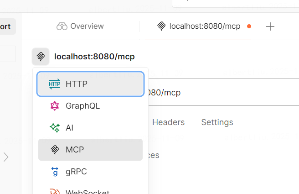
Task: Open the Settings tab
Action: [217, 122]
